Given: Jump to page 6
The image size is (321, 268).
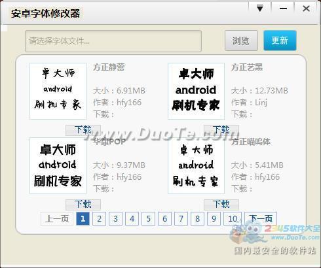Looking at the screenshot, I should (164, 218).
